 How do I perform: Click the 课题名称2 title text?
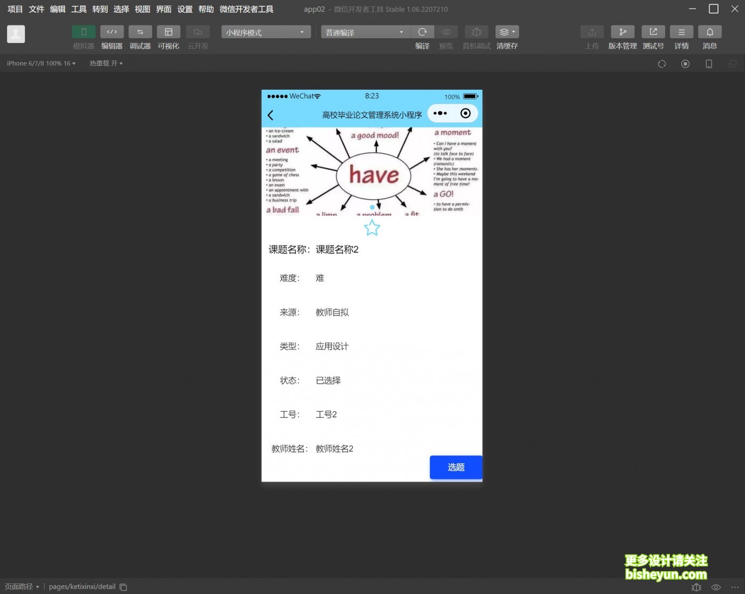pos(337,250)
